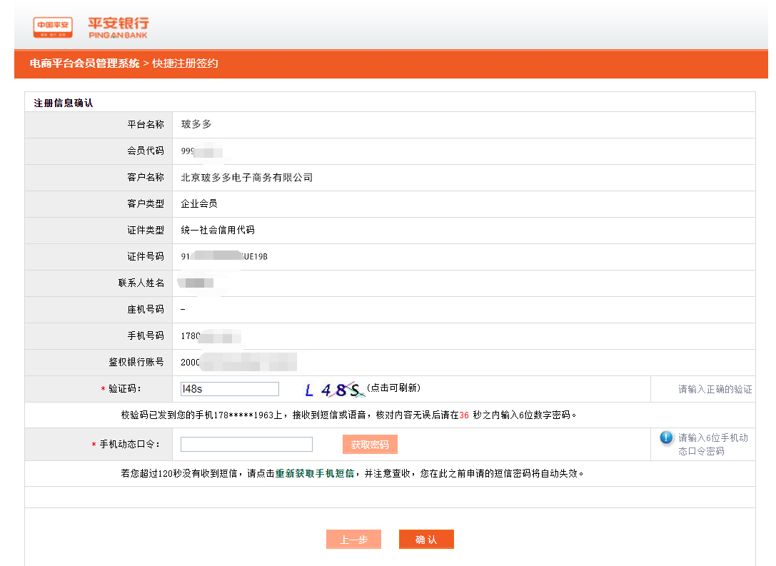The width and height of the screenshot is (776, 566).
Task: Click the red countdown number 36
Action: coord(464,415)
